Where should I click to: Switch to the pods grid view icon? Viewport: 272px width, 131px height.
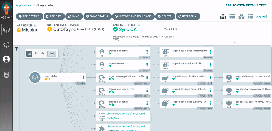tap(232, 16)
